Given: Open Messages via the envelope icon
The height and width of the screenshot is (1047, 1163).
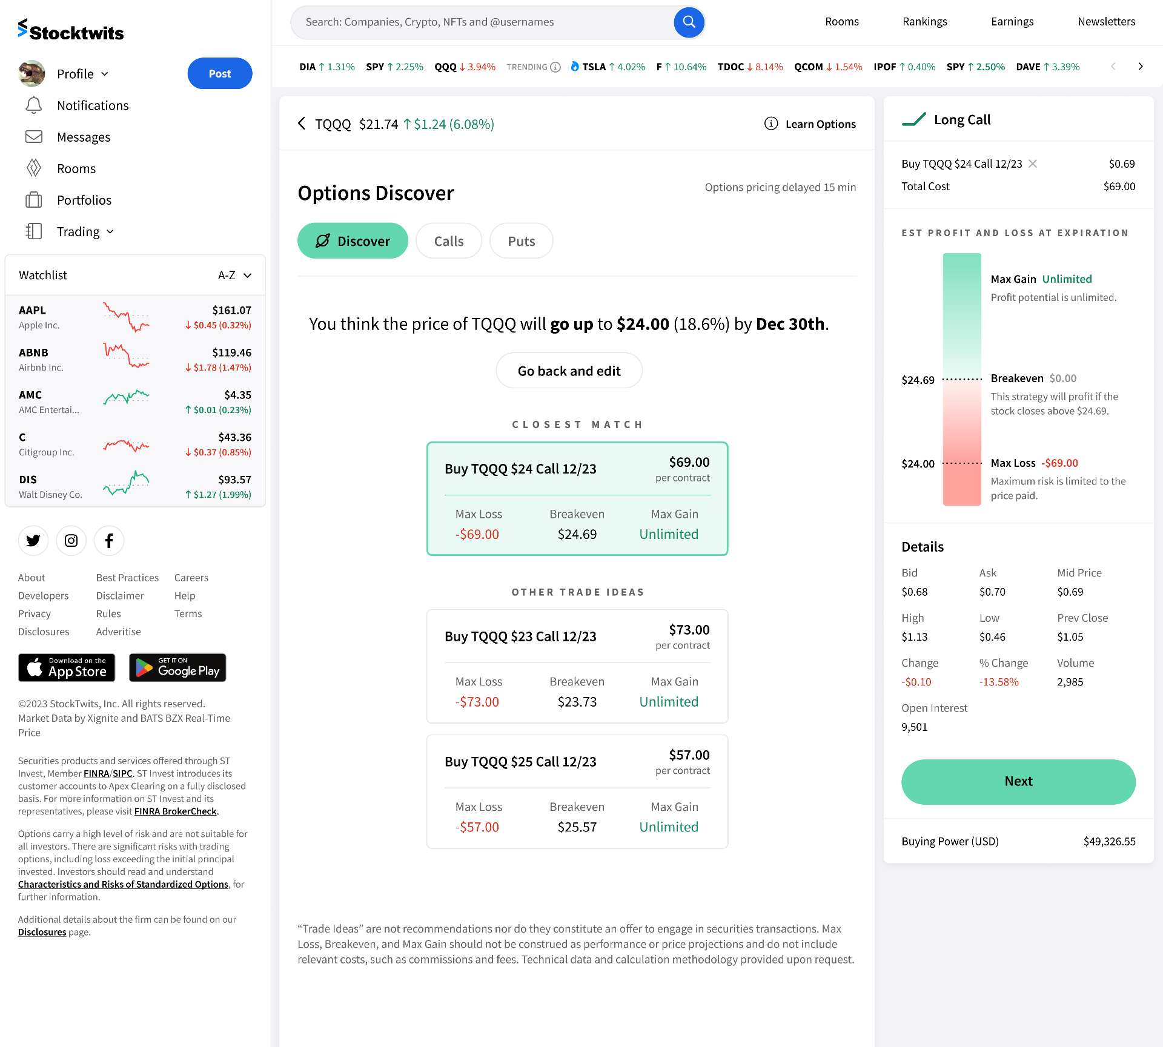Looking at the screenshot, I should [34, 137].
